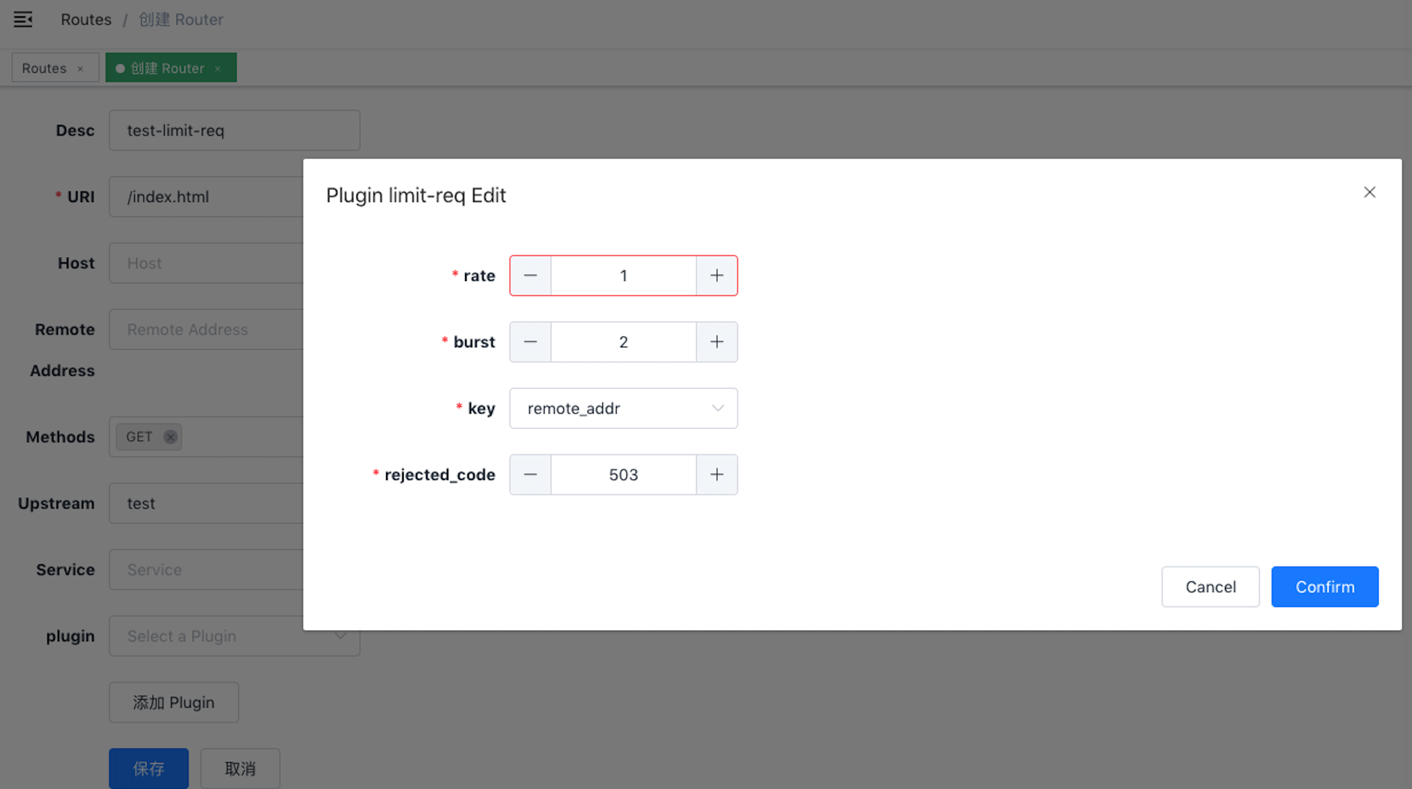Click the rate number input field

click(623, 276)
